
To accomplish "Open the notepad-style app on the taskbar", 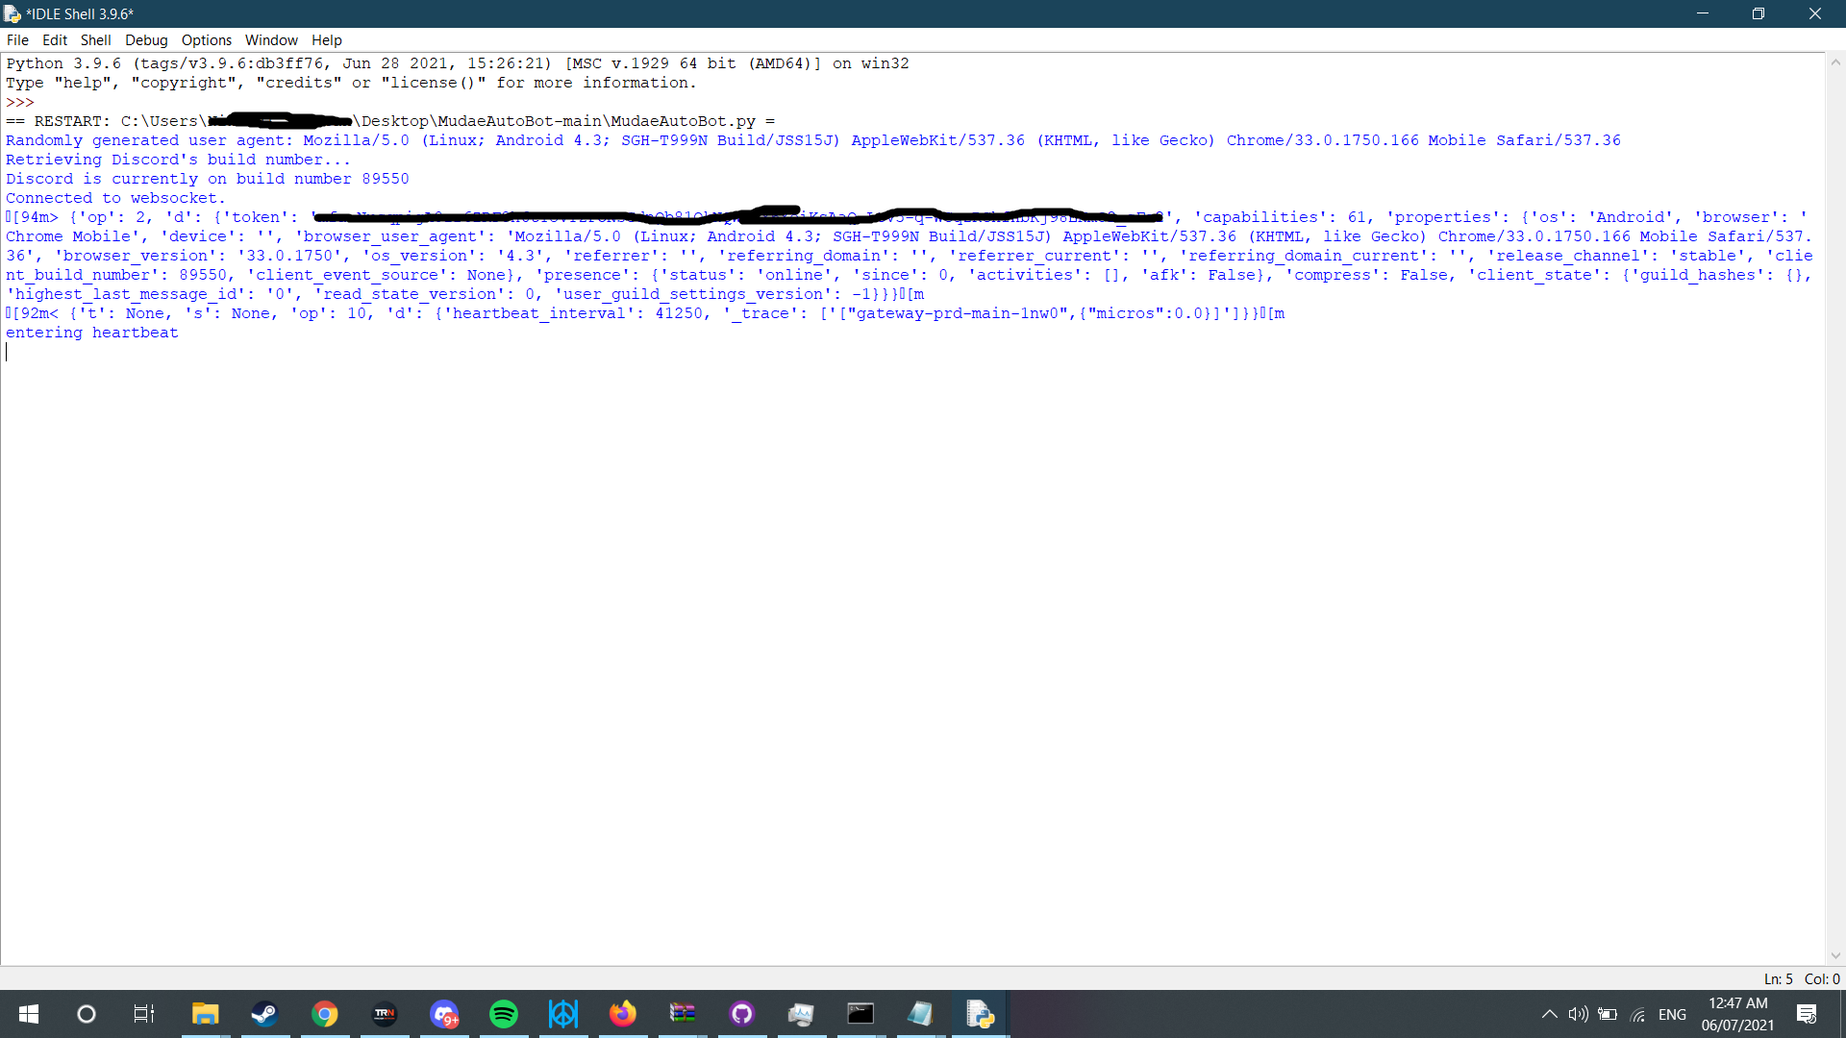I will coord(920,1014).
